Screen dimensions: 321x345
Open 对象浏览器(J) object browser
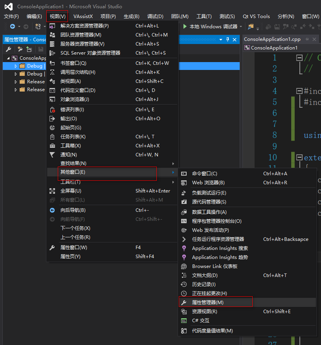(x=112, y=99)
